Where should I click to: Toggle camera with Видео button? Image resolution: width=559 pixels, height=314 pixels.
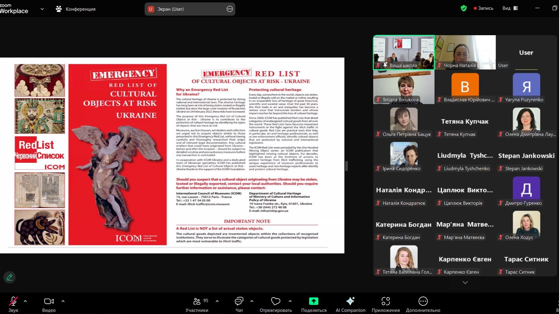click(49, 301)
